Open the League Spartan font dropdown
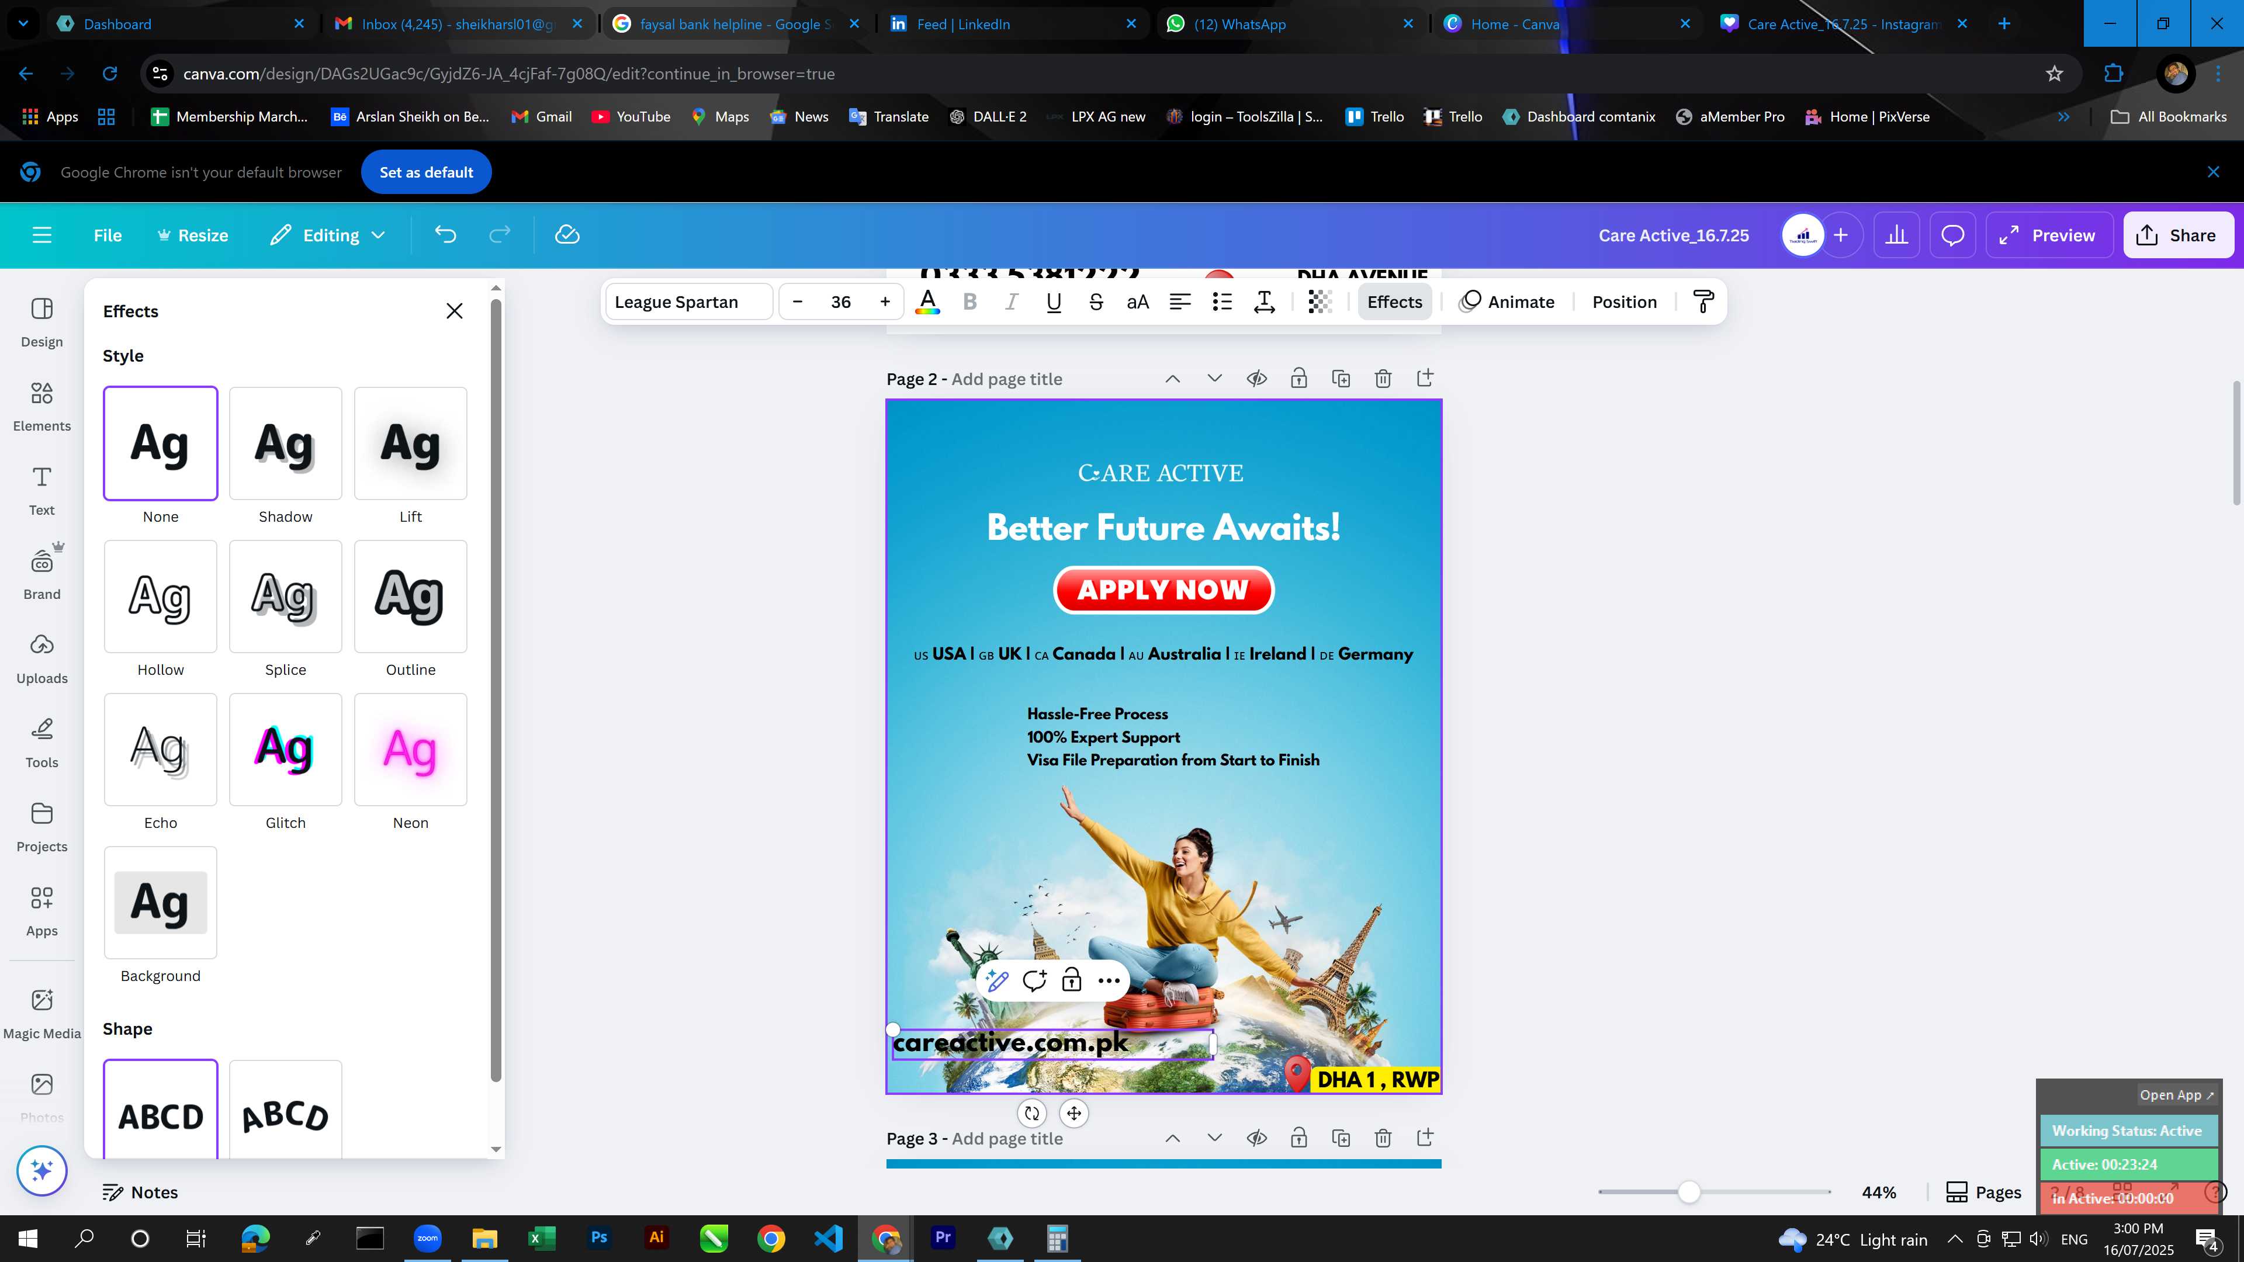The image size is (2244, 1262). point(688,301)
